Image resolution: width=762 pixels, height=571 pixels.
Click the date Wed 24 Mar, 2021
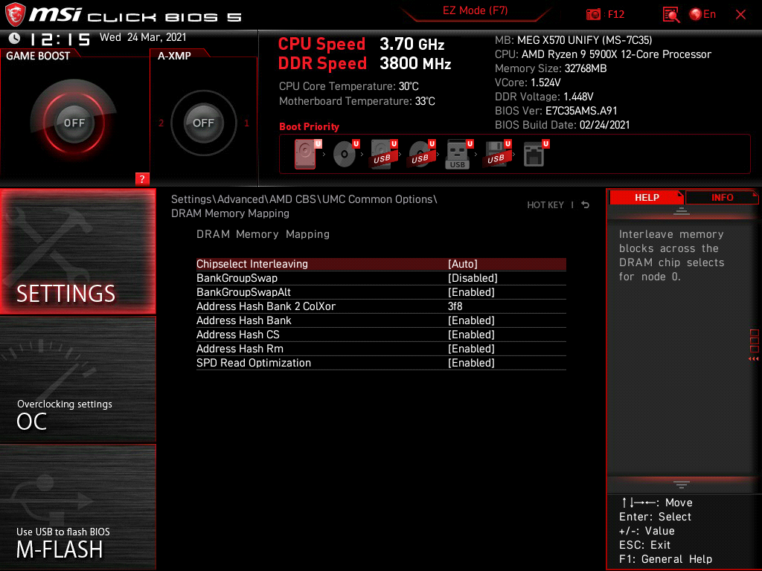(x=143, y=37)
